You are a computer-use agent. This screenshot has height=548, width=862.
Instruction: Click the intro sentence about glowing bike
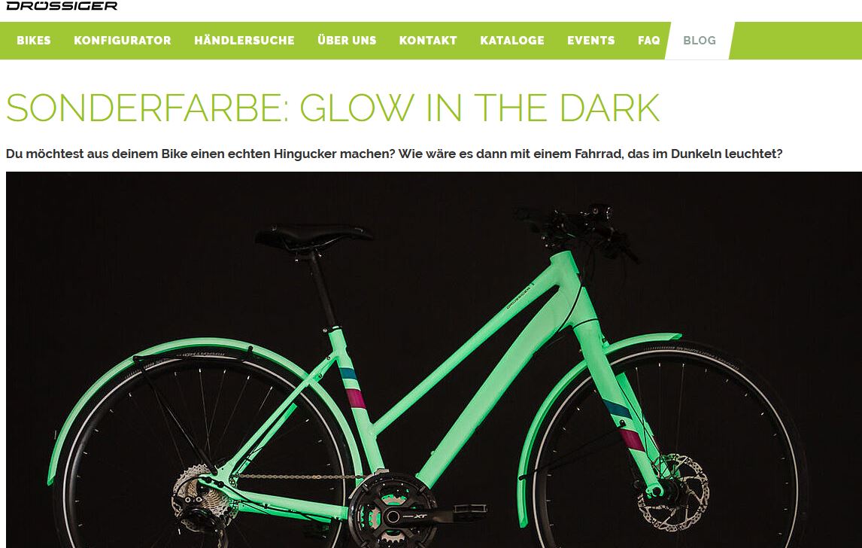click(393, 154)
